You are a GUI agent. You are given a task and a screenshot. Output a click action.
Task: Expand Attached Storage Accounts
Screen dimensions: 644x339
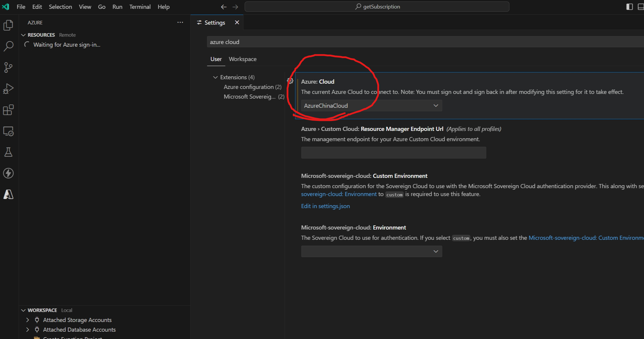tap(28, 320)
